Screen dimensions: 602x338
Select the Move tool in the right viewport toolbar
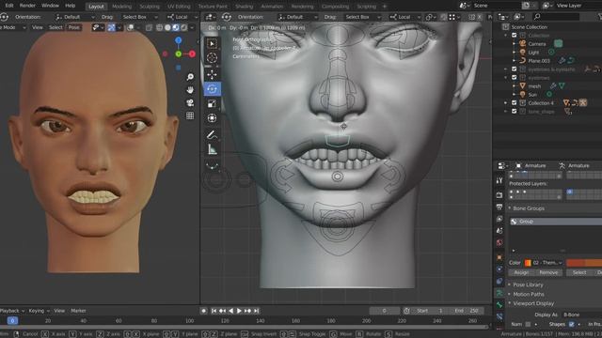[212, 74]
